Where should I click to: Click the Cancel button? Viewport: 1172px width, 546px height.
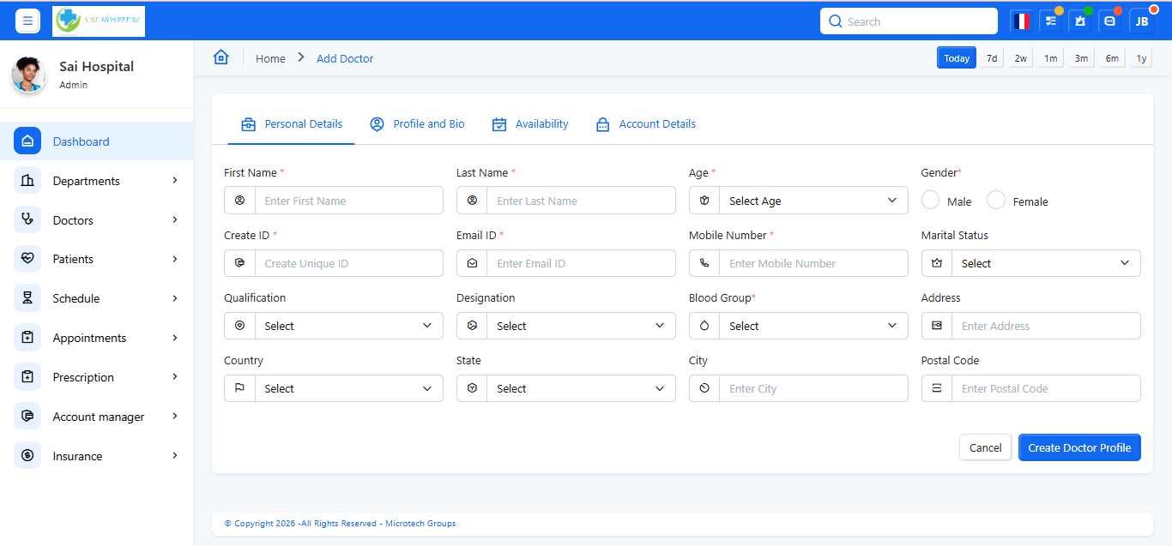985,447
